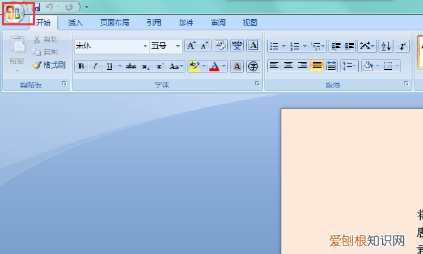The width and height of the screenshot is (423, 254).
Task: Open the Change Case Aa menu
Action: (176, 66)
